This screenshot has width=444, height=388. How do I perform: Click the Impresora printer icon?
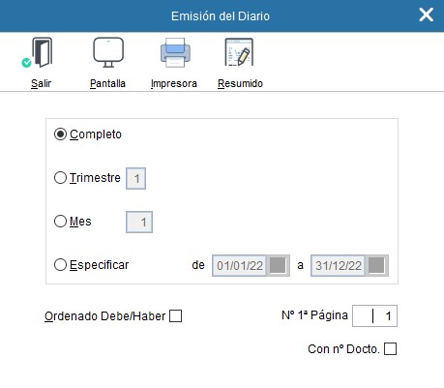175,52
